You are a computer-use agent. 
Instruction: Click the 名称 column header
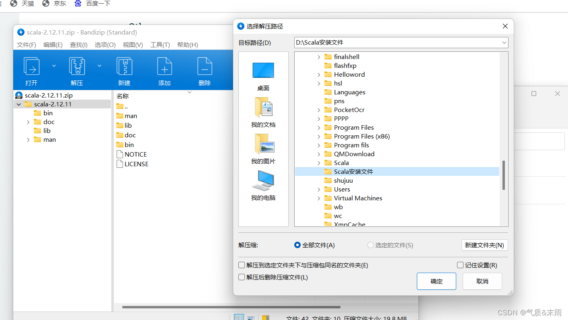(x=123, y=96)
